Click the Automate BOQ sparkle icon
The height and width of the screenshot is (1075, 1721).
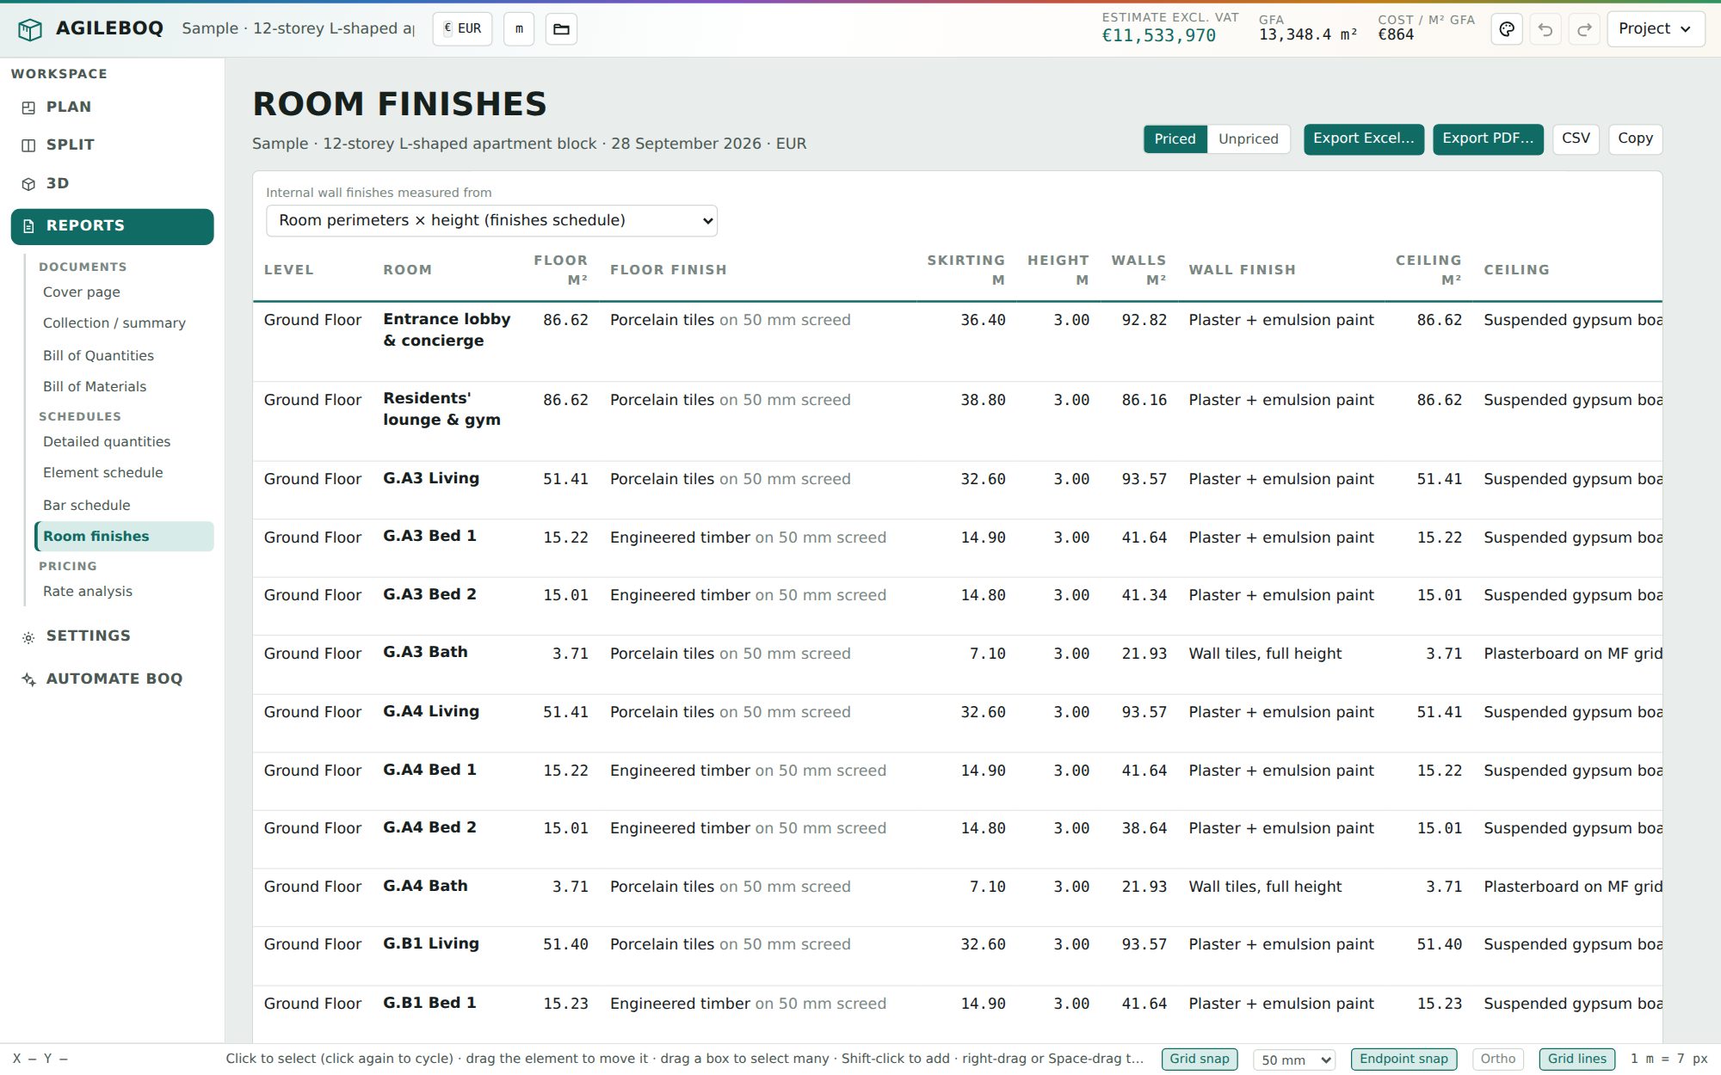[28, 679]
